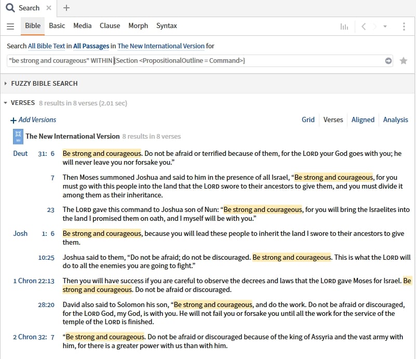This screenshot has height=359, width=416.
Task: Open the 1 Chronicles 28:20 reference
Action: [46, 305]
